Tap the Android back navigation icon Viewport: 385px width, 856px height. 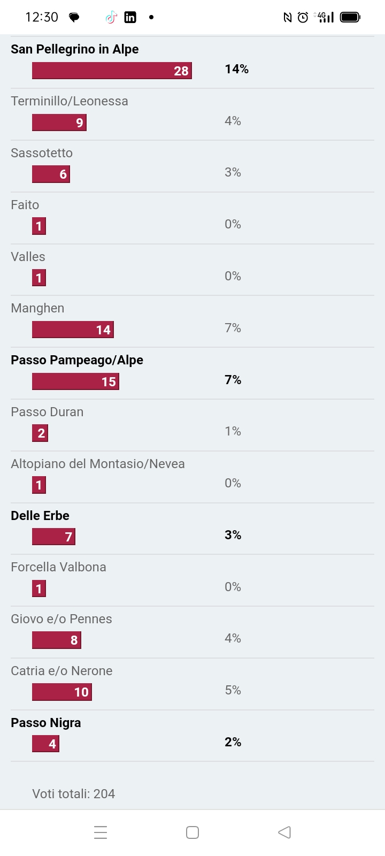click(x=284, y=832)
